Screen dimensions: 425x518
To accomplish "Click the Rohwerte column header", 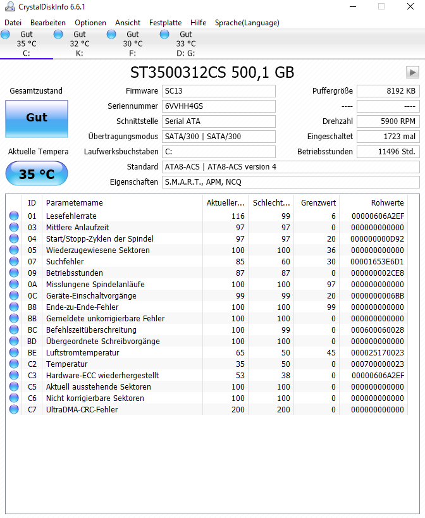I will coord(374,203).
